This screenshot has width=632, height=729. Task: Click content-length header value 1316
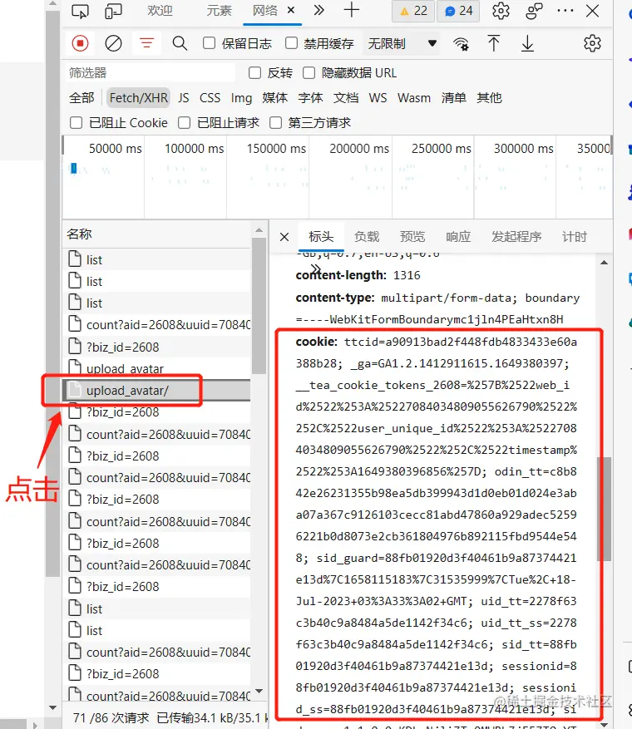[407, 275]
